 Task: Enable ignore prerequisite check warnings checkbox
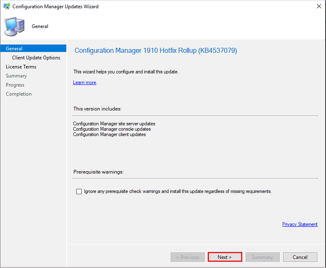pyautogui.click(x=79, y=191)
